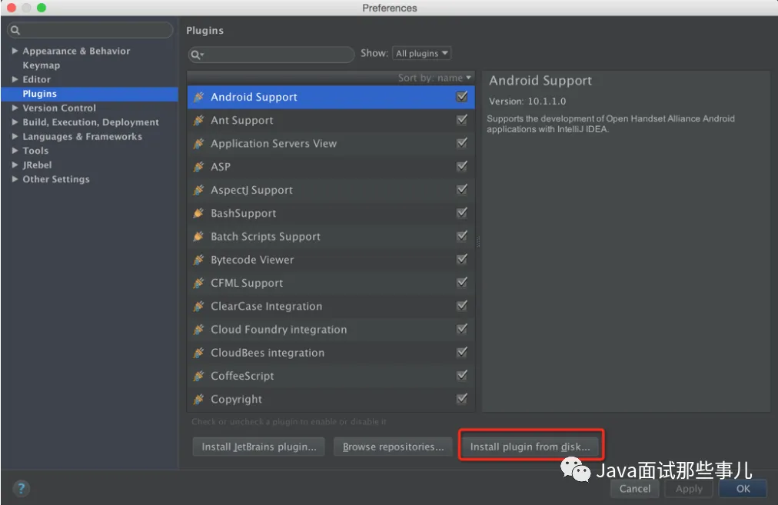The image size is (778, 505).
Task: Open the Sort by name dropdown
Action: point(434,78)
